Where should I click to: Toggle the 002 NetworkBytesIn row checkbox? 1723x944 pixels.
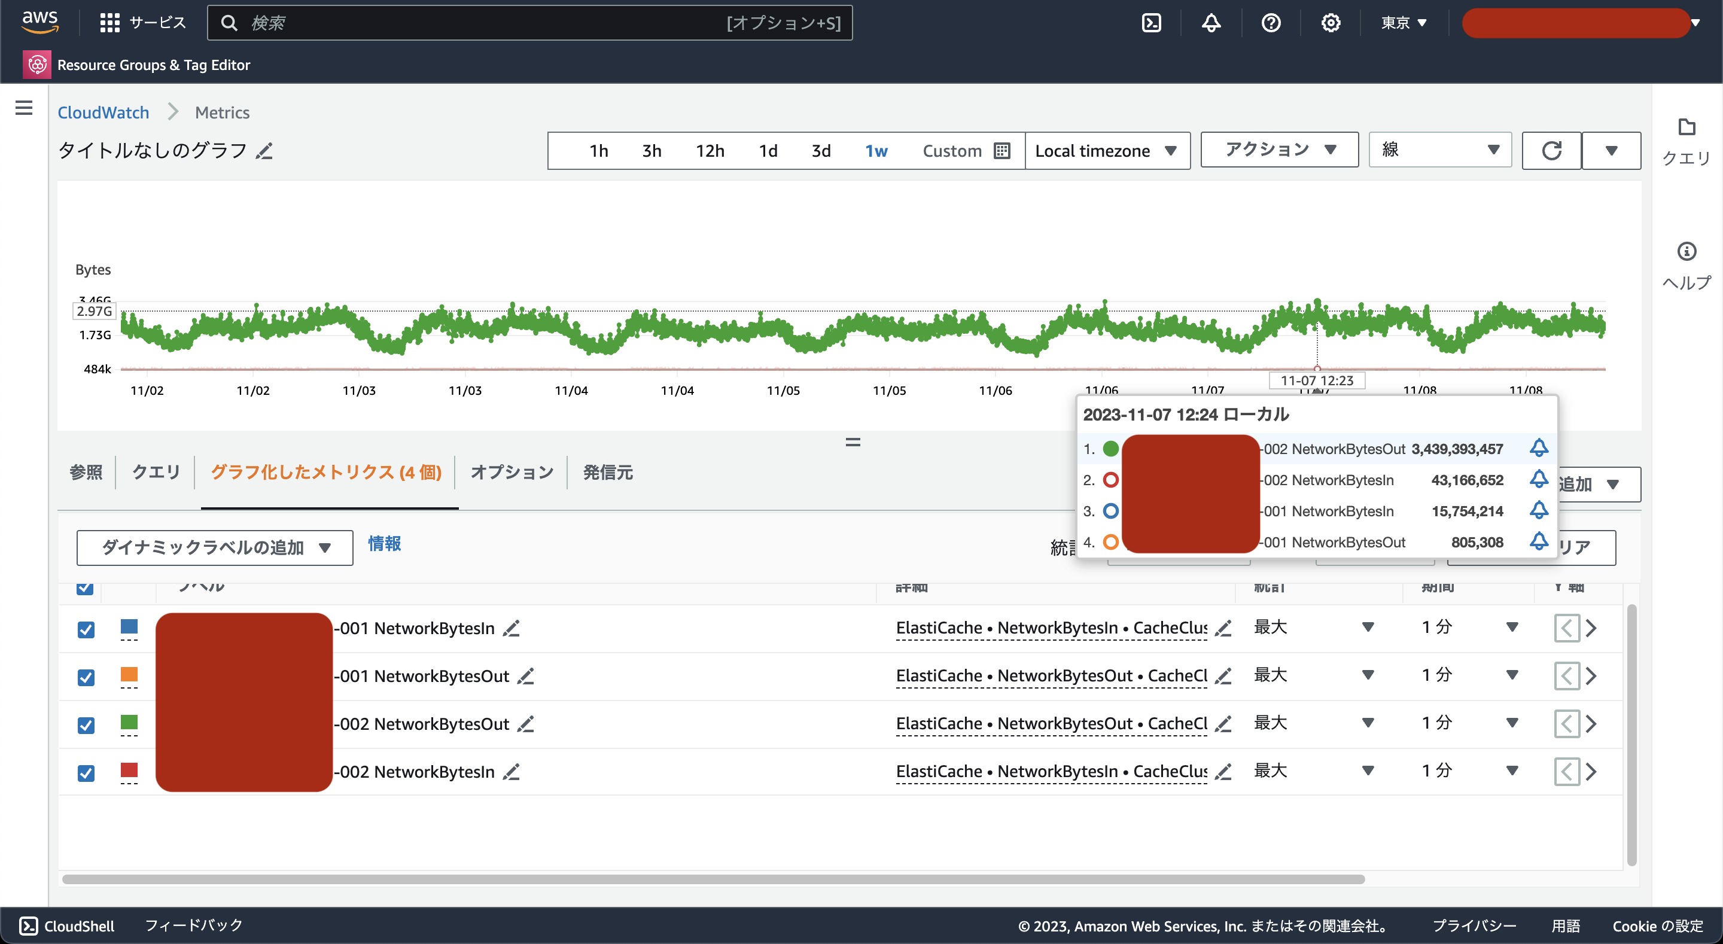(x=86, y=774)
